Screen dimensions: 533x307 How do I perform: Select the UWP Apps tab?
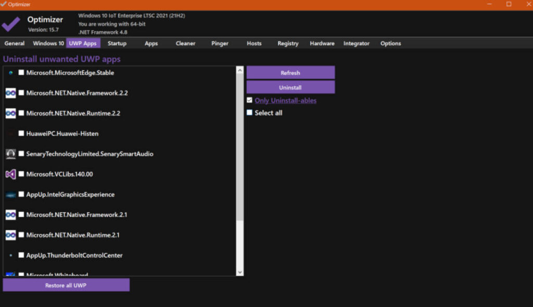[83, 44]
